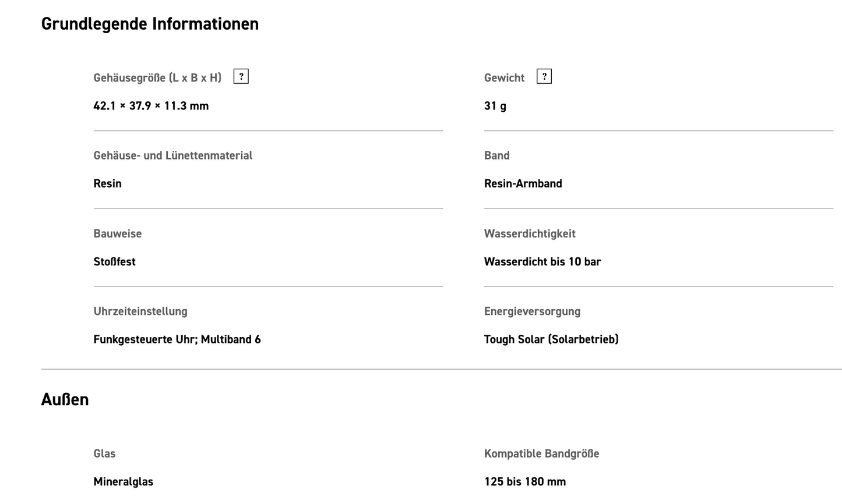Select the Gehäuse- und Lünettenmaterial label

172,155
